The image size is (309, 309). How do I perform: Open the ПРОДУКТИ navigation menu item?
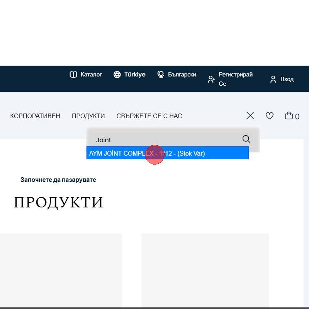point(88,116)
